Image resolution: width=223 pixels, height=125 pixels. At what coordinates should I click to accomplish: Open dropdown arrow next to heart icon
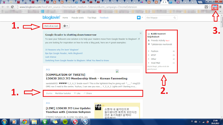click(x=142, y=18)
